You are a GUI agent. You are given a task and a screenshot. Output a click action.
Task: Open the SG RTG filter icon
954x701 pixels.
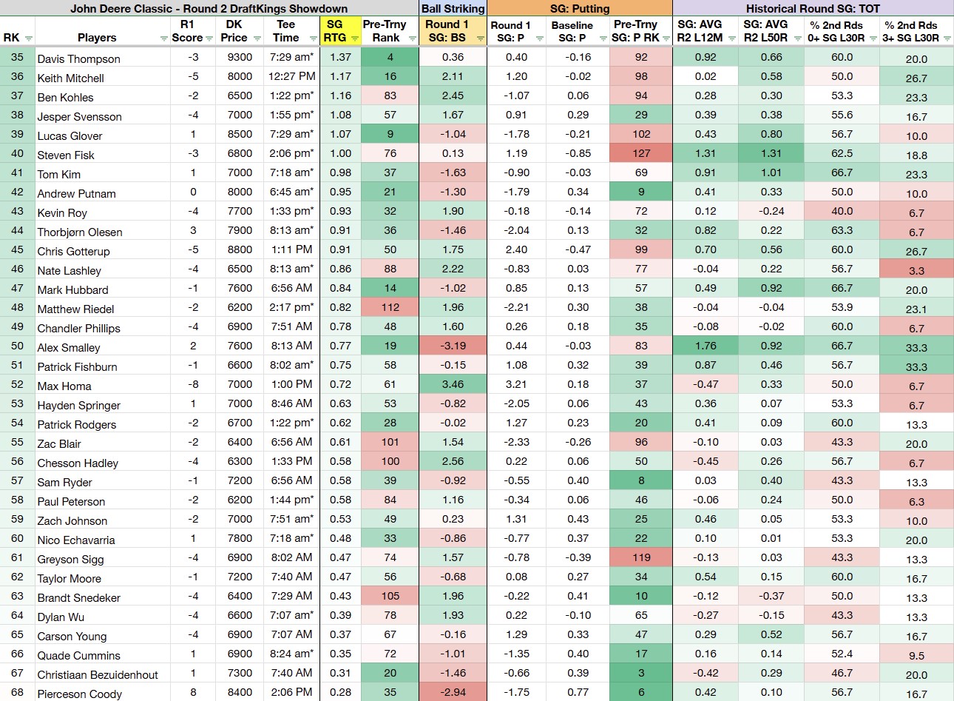(x=355, y=38)
